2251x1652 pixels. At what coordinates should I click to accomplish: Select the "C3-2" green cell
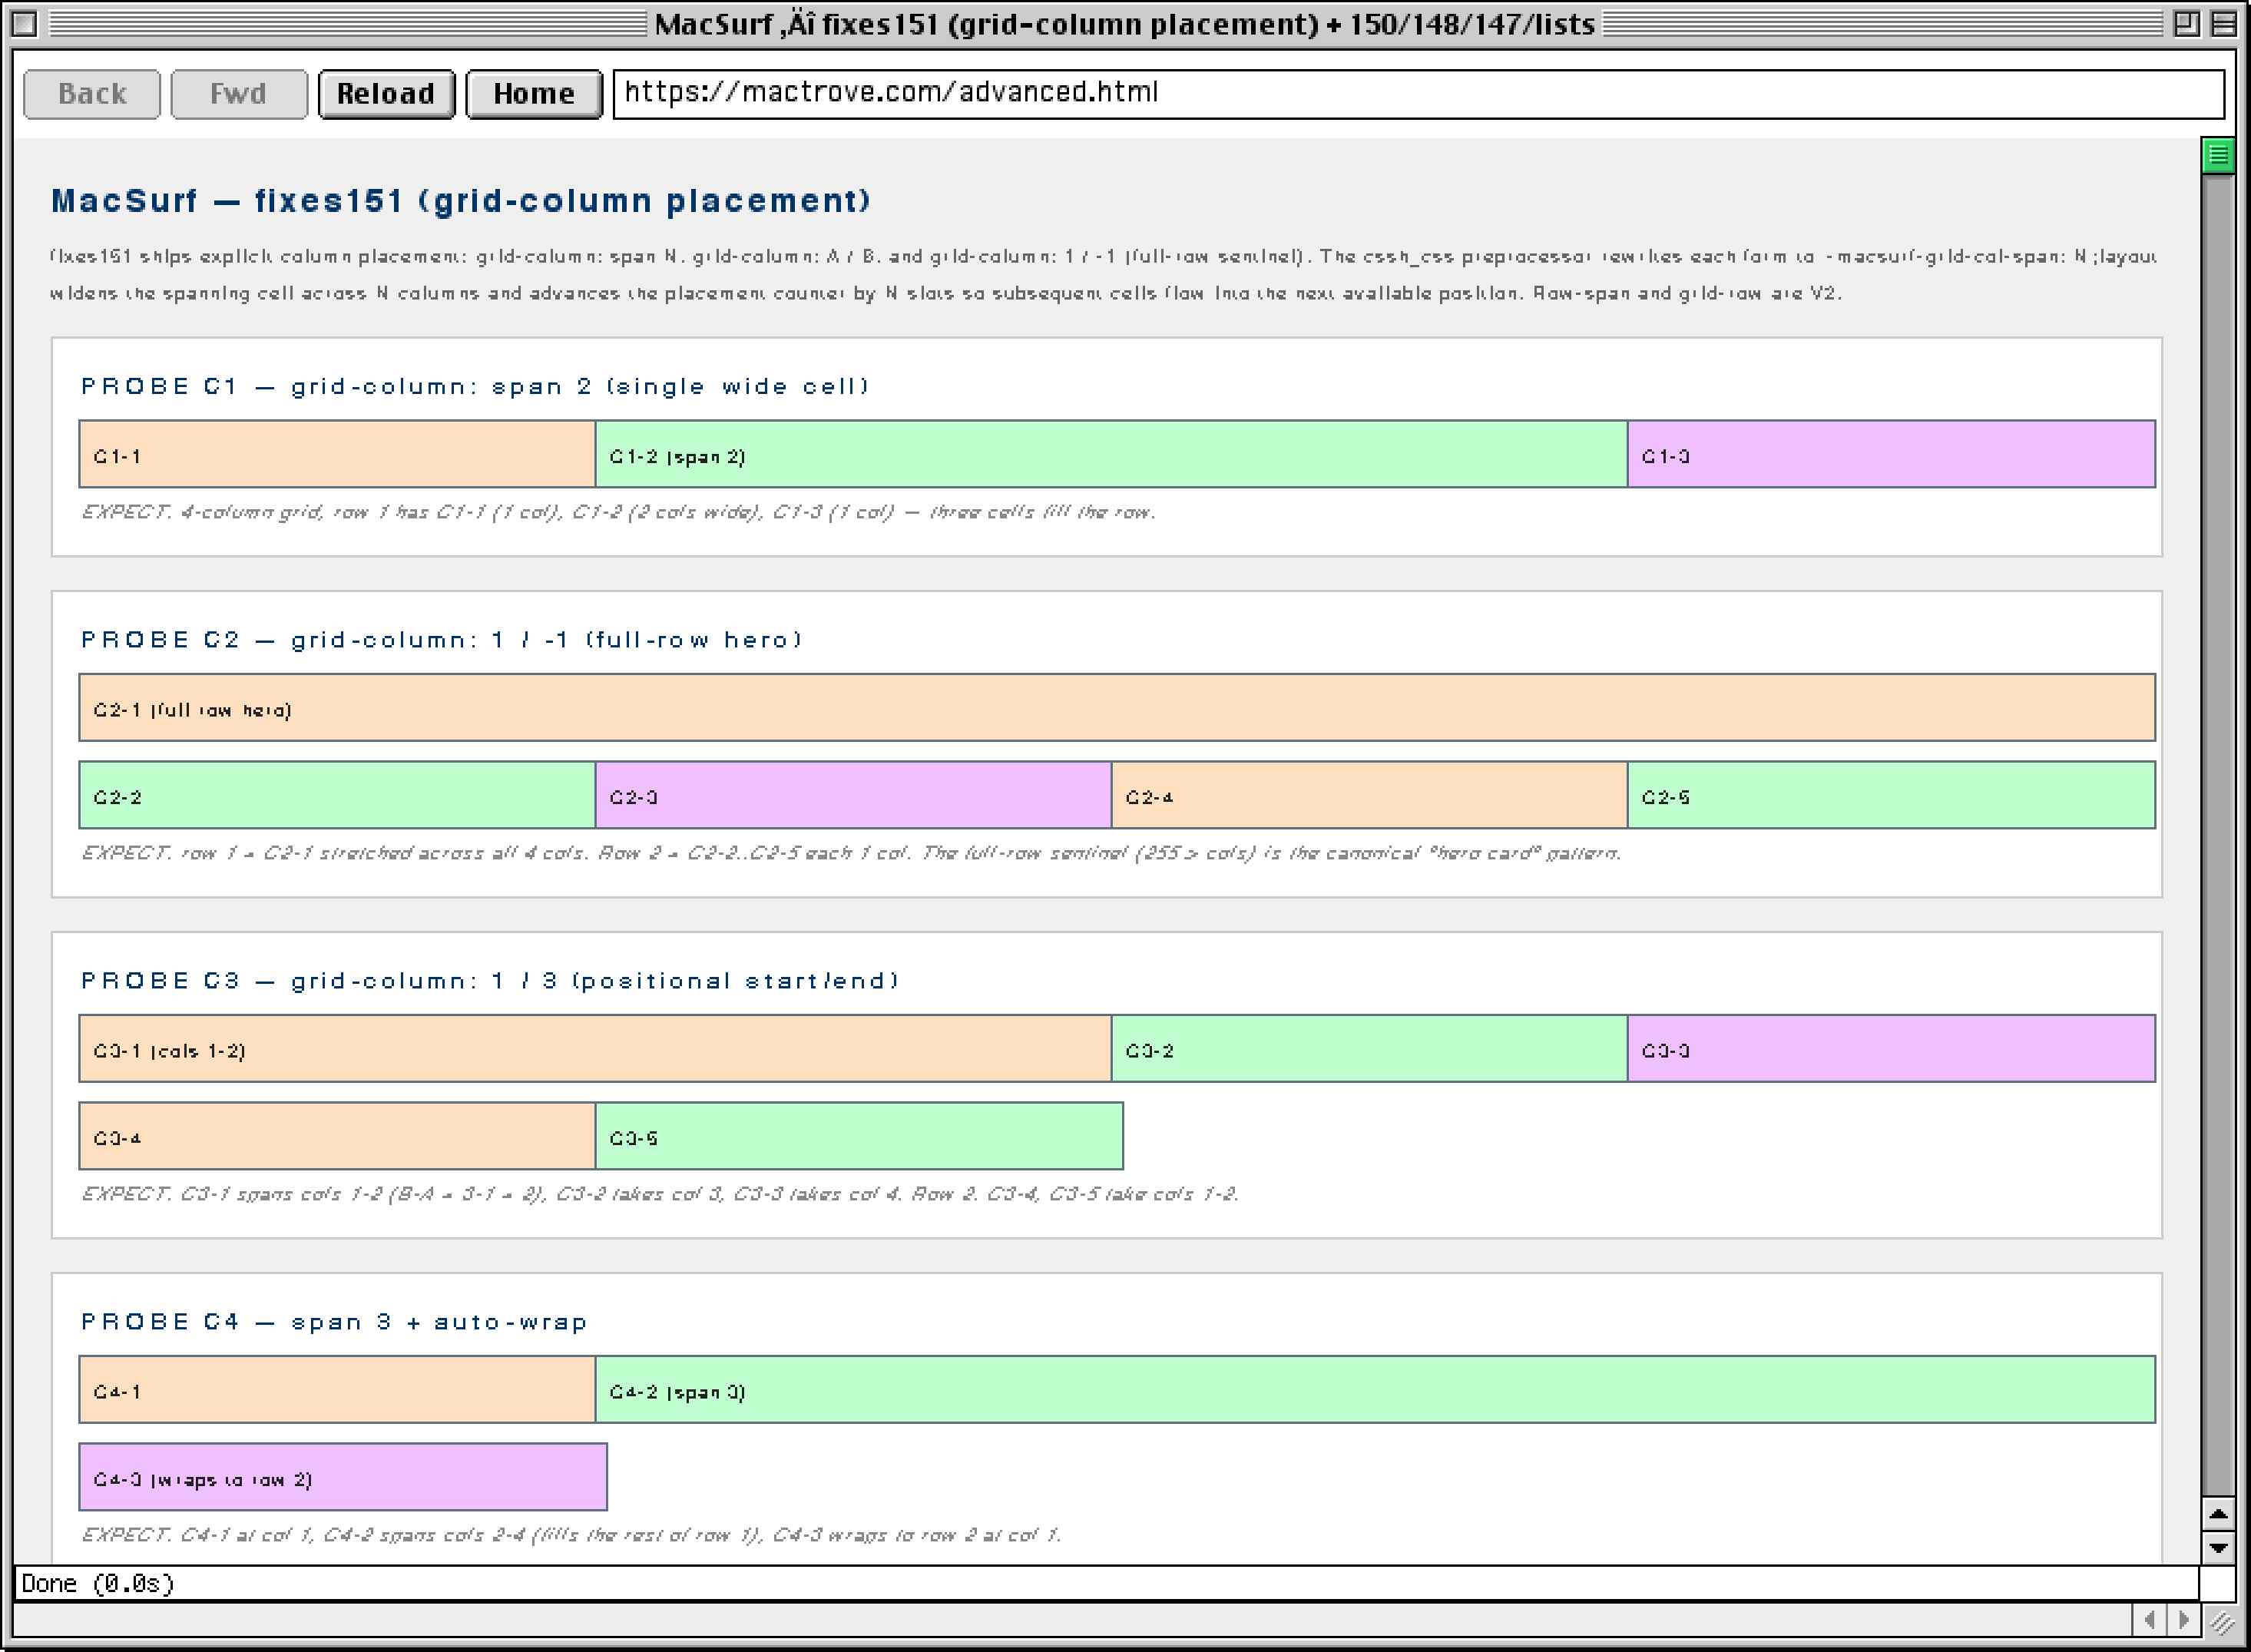pos(1370,1049)
